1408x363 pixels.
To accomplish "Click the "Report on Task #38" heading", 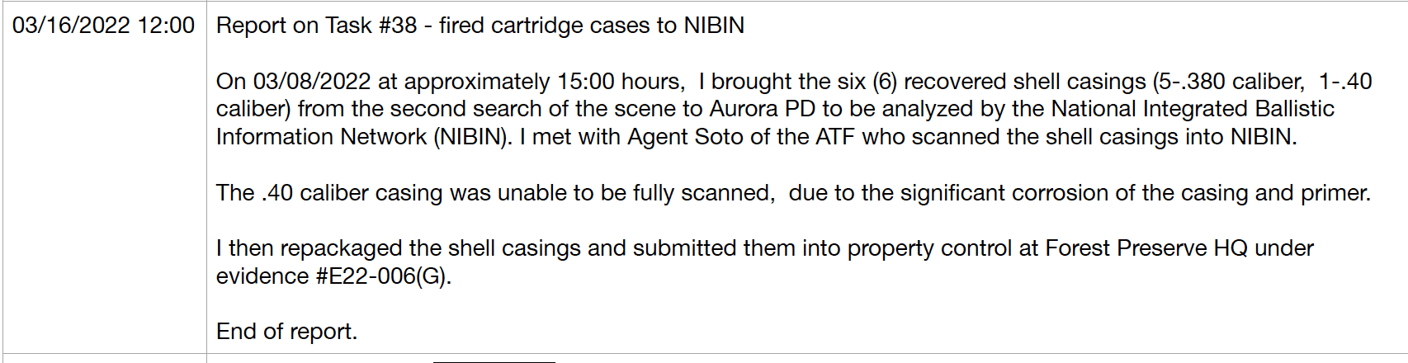I will tap(316, 26).
